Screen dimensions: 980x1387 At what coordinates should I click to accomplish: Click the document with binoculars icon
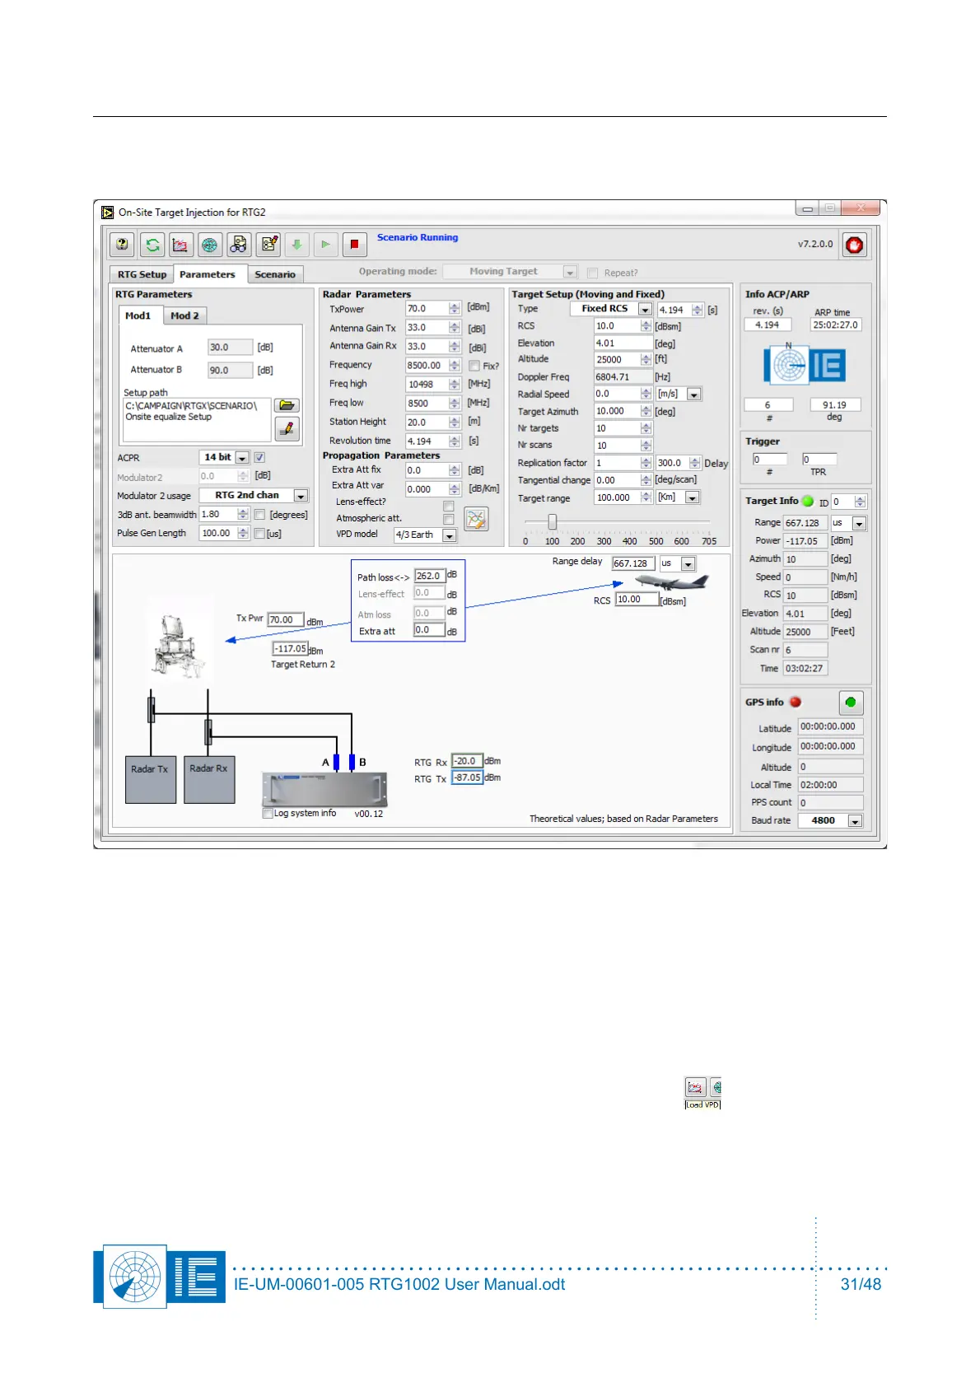(x=239, y=245)
